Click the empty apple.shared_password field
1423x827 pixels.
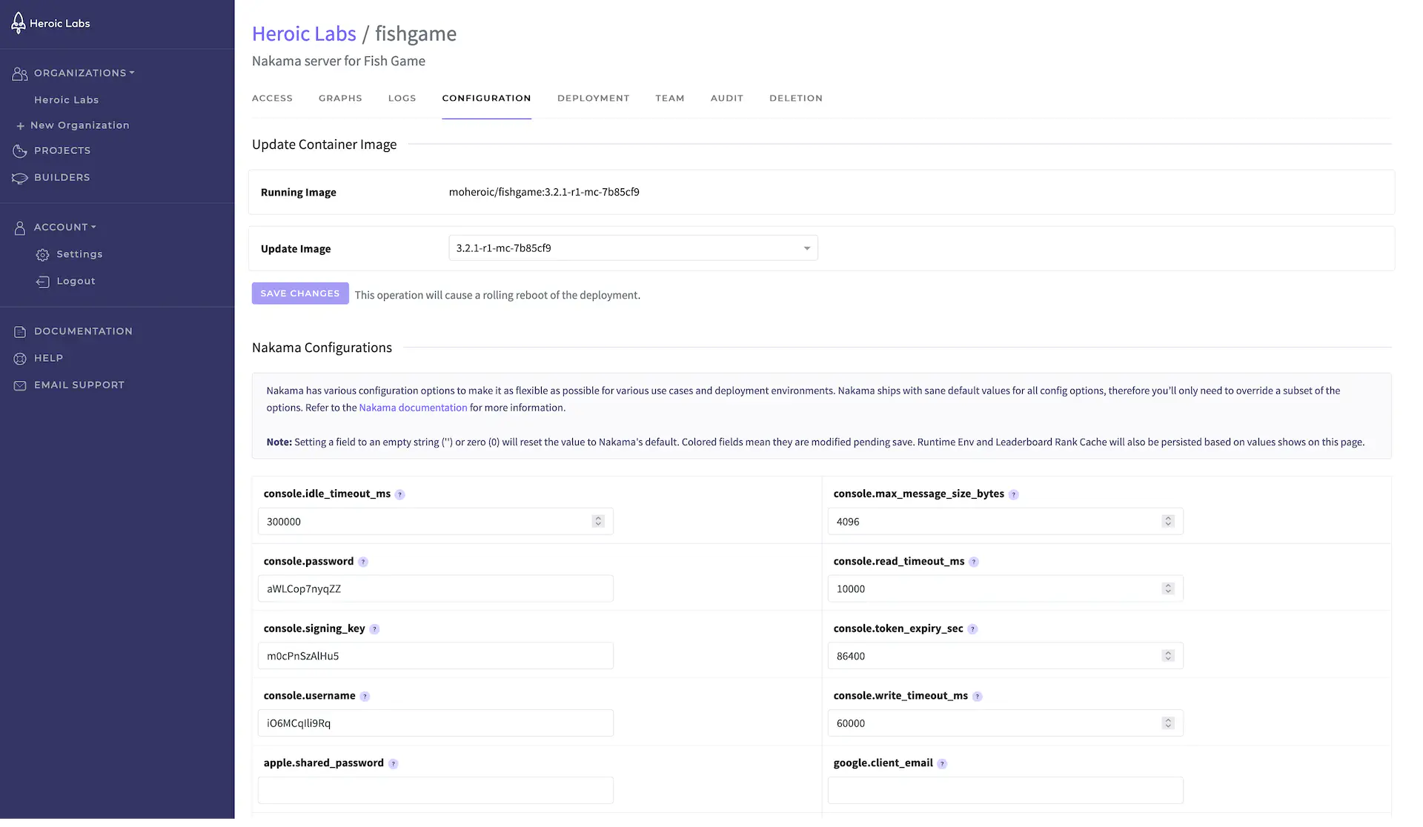click(436, 791)
